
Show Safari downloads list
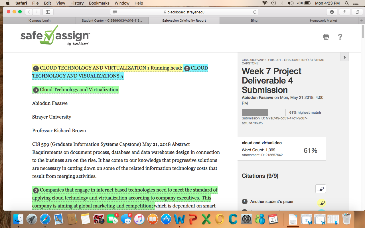click(x=332, y=12)
